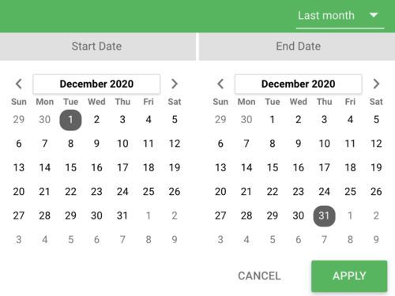This screenshot has width=395, height=296.
Task: Go to previous month in Start Date calendar
Action: coord(19,84)
